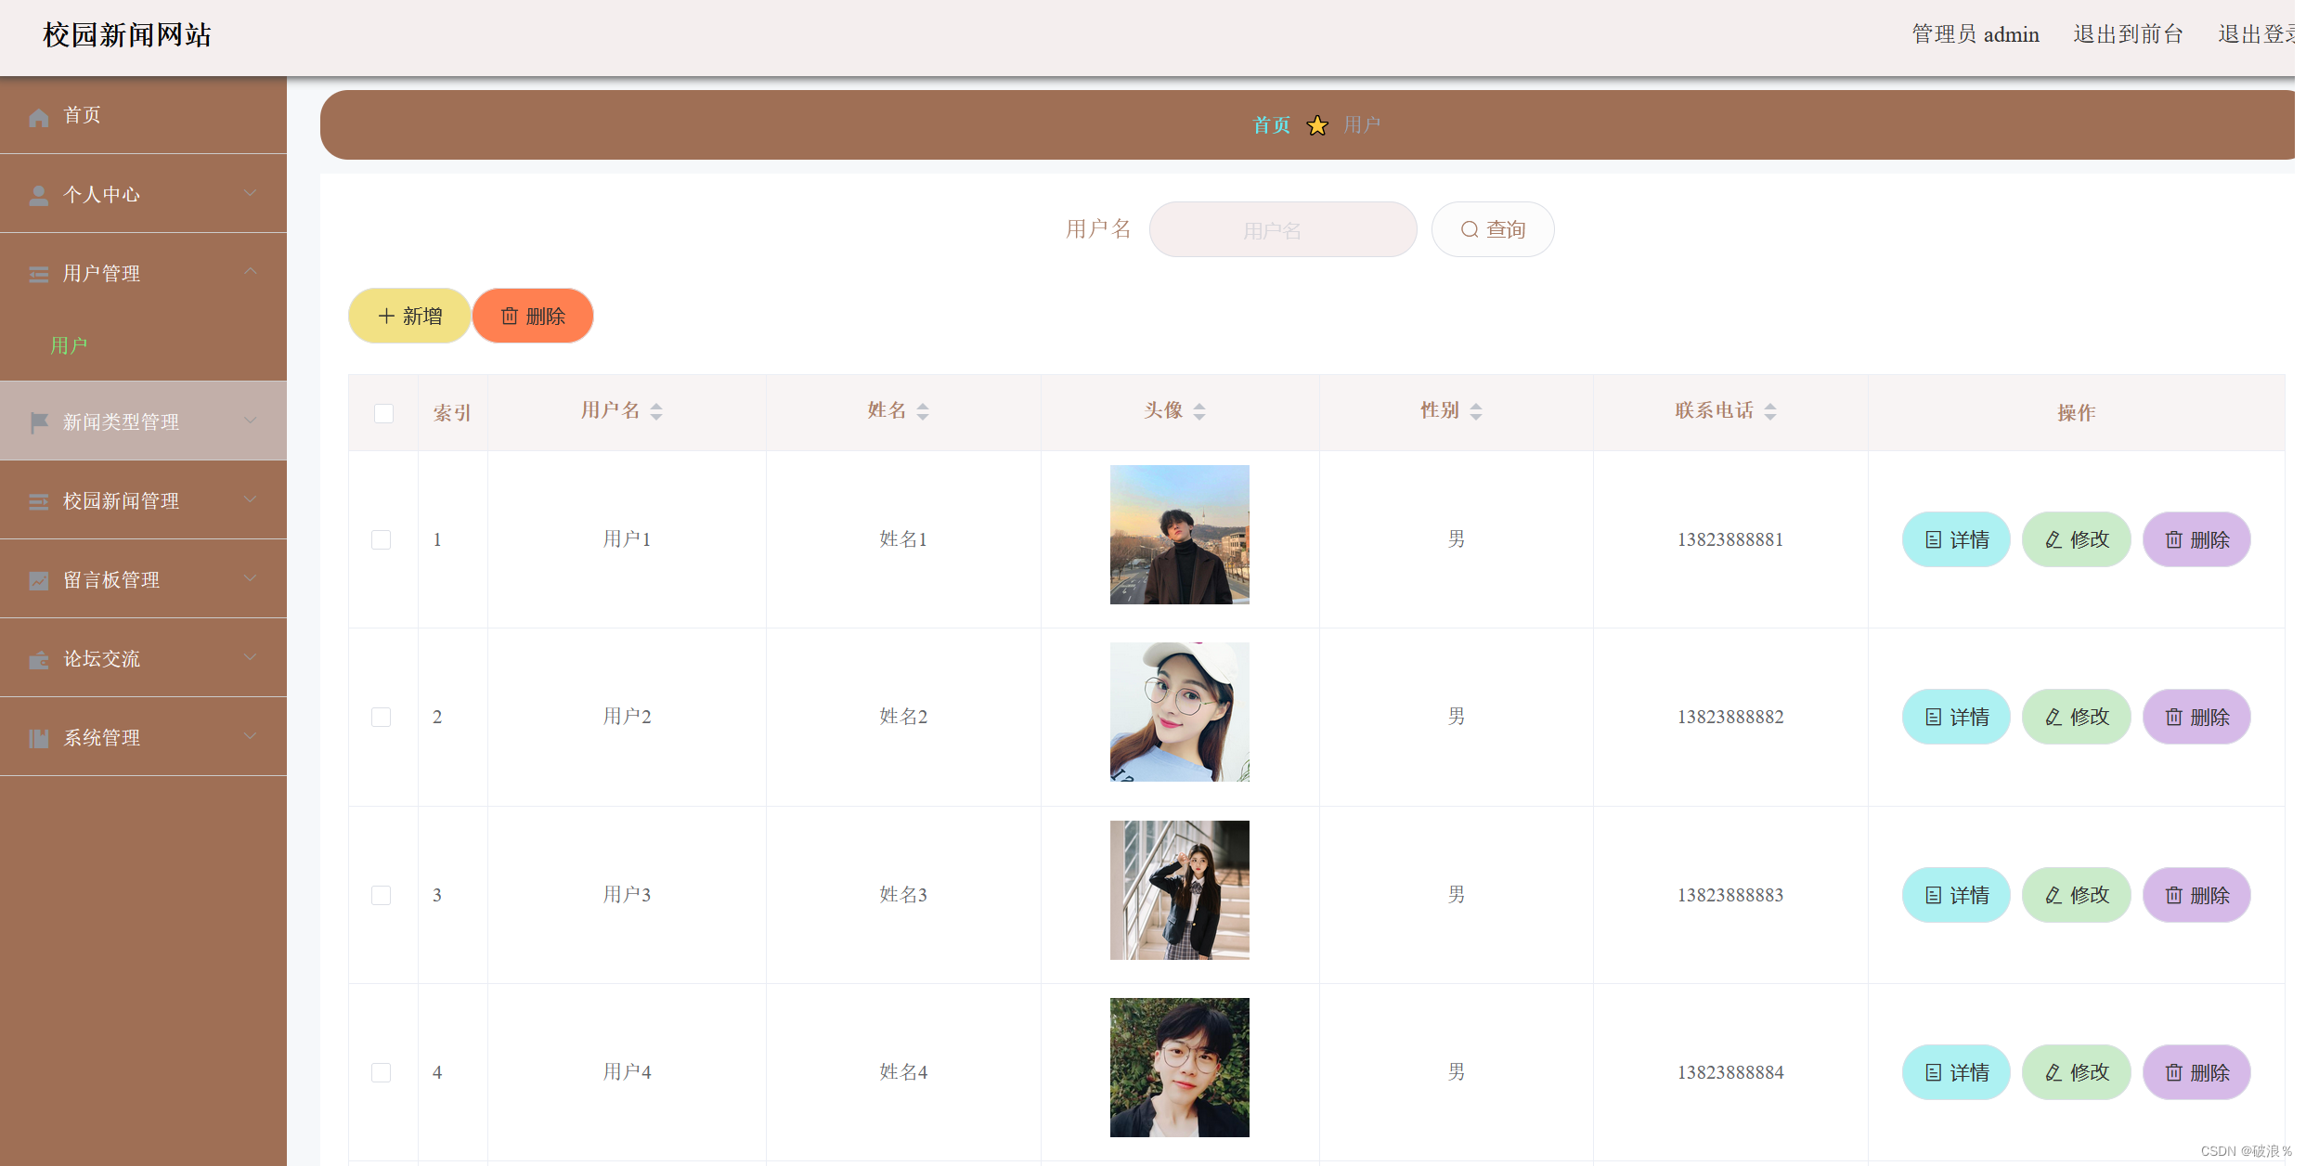The width and height of the screenshot is (2306, 1166).
Task: Open avatar thumbnail of 用户4
Action: click(x=1179, y=1068)
